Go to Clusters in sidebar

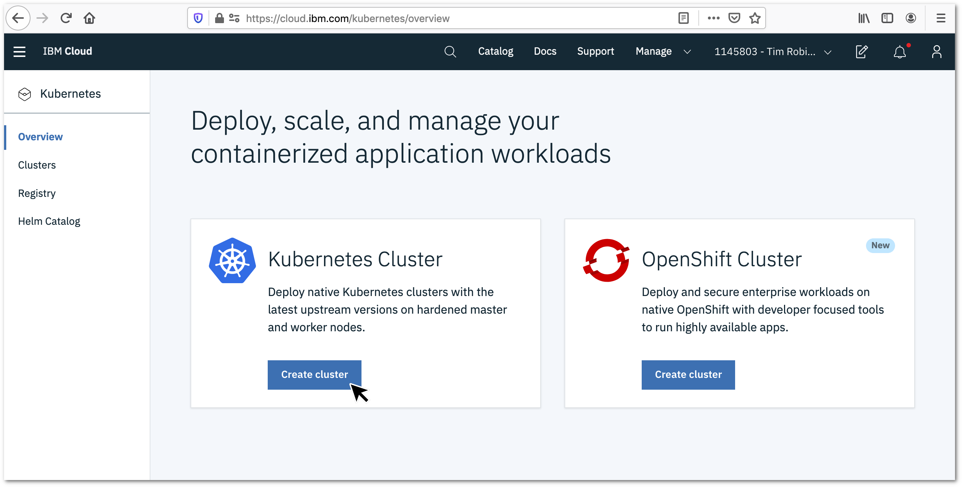click(x=37, y=165)
